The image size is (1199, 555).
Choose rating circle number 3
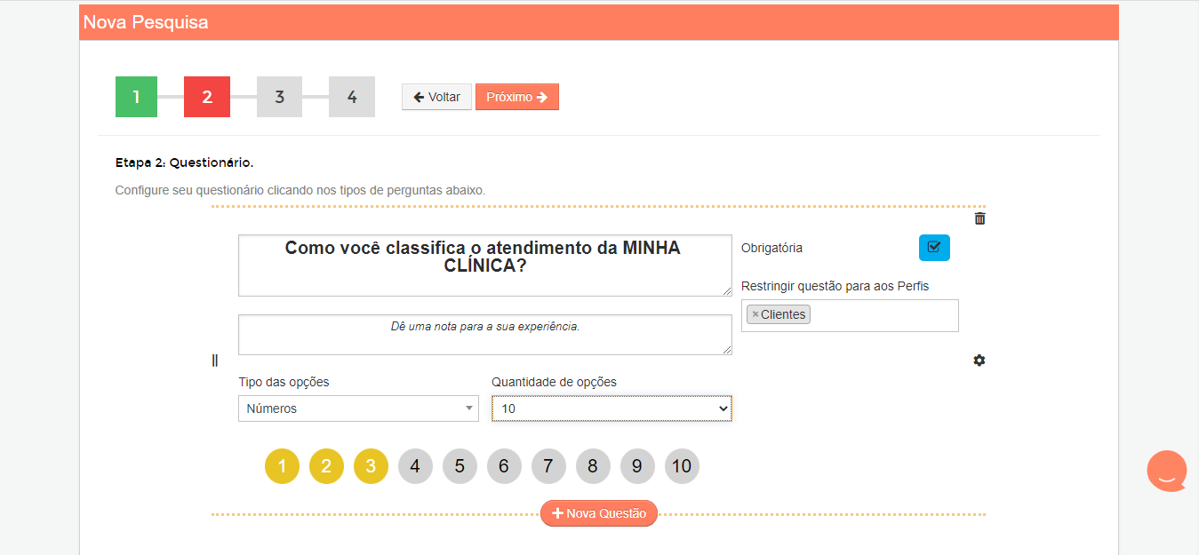pos(371,466)
